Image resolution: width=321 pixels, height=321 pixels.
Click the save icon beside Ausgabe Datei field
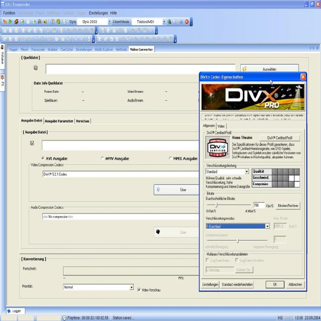pos(32,143)
